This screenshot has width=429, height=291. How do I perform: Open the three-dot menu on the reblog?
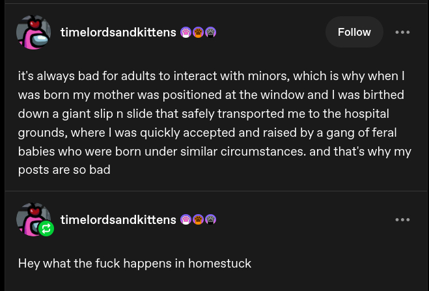pyautogui.click(x=402, y=219)
